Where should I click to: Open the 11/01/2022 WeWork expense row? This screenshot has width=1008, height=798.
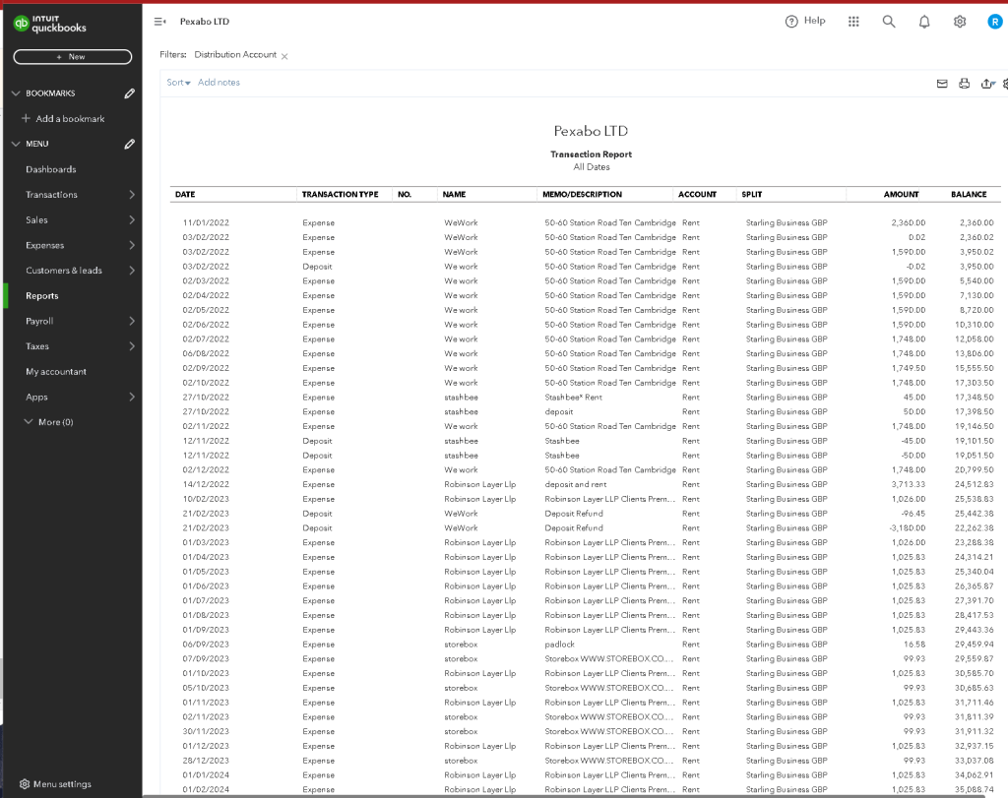(x=585, y=222)
